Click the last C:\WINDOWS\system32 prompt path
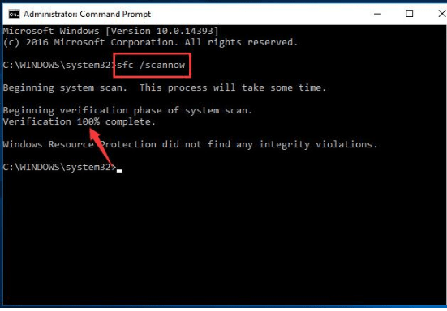The image size is (447, 311). point(59,167)
